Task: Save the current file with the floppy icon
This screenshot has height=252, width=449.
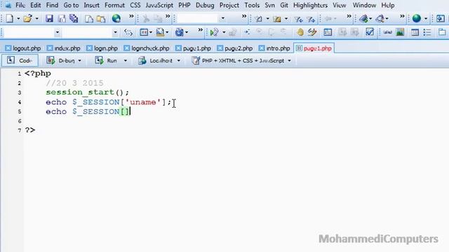Action: (x=49, y=19)
